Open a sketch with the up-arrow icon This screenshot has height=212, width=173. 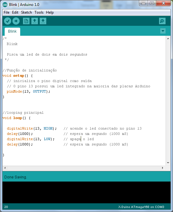coord(34,21)
